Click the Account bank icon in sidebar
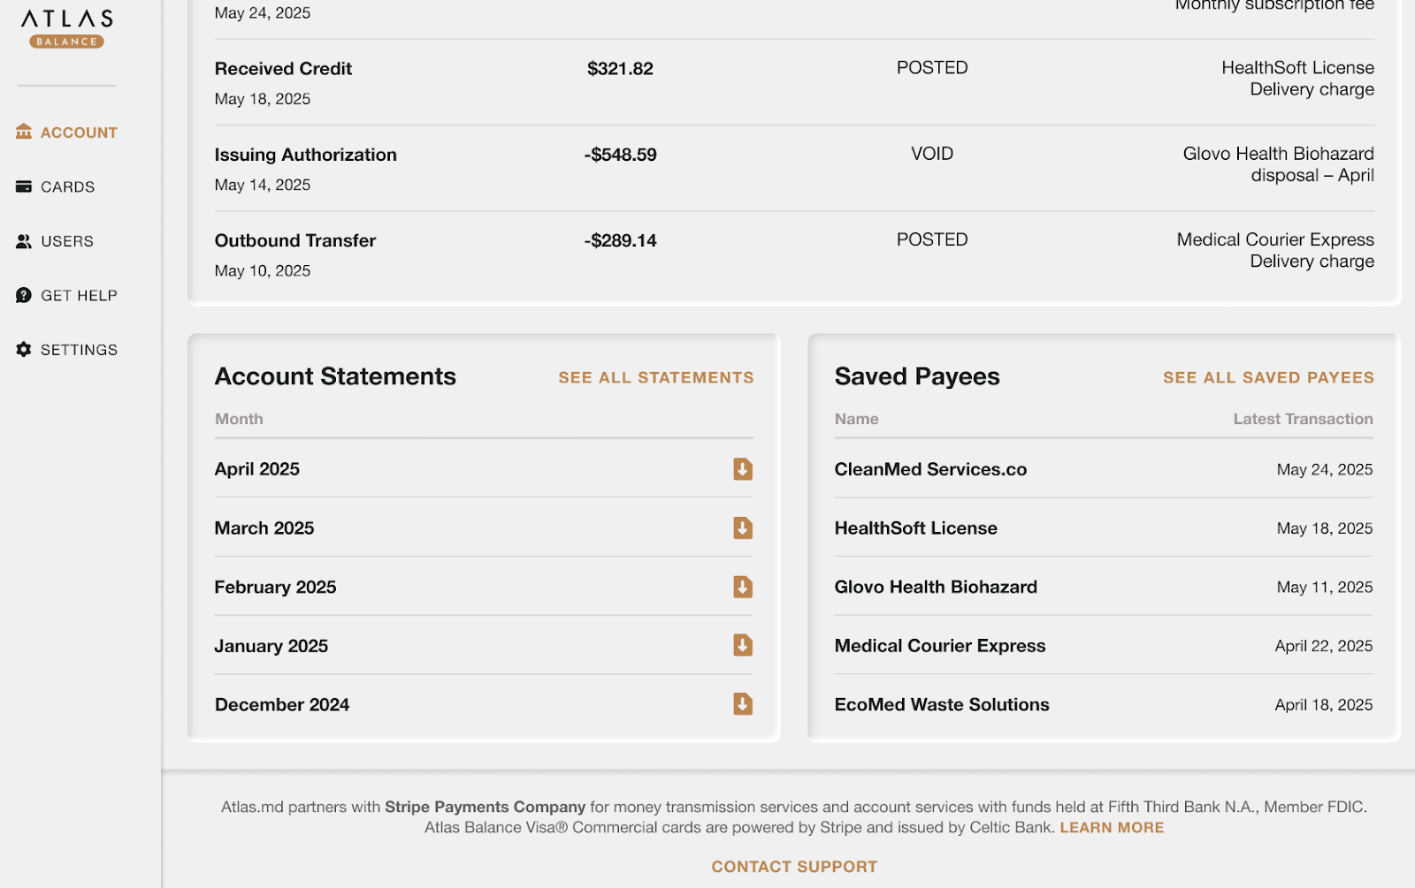Screen dimensions: 1415x888 [22, 132]
